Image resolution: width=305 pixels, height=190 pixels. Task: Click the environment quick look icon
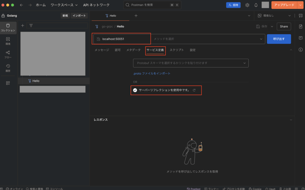tap(301, 15)
